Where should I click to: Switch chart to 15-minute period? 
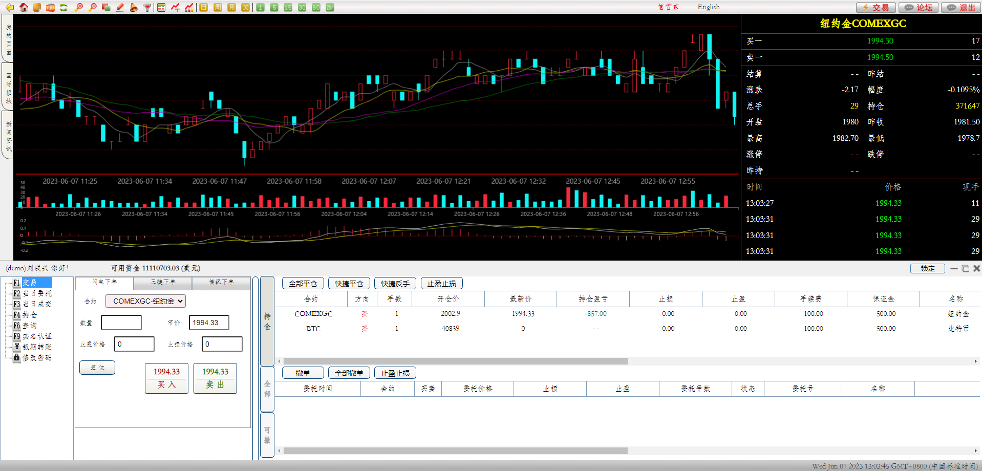coord(288,7)
